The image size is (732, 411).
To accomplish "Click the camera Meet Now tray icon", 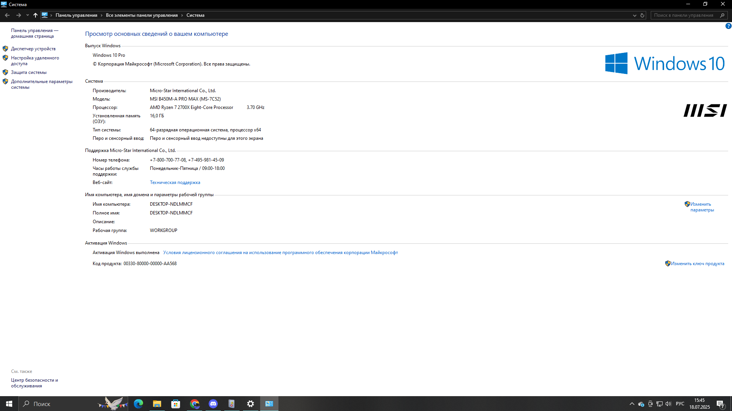I will 650,404.
